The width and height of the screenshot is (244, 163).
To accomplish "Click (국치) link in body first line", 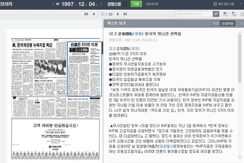I will click(135, 49).
